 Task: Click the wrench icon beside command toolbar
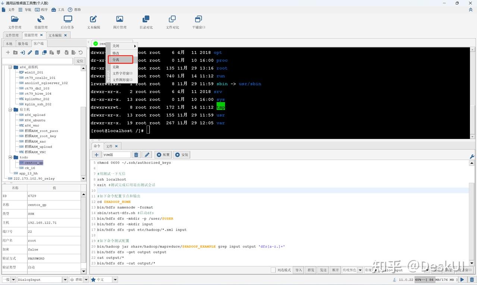(472, 156)
